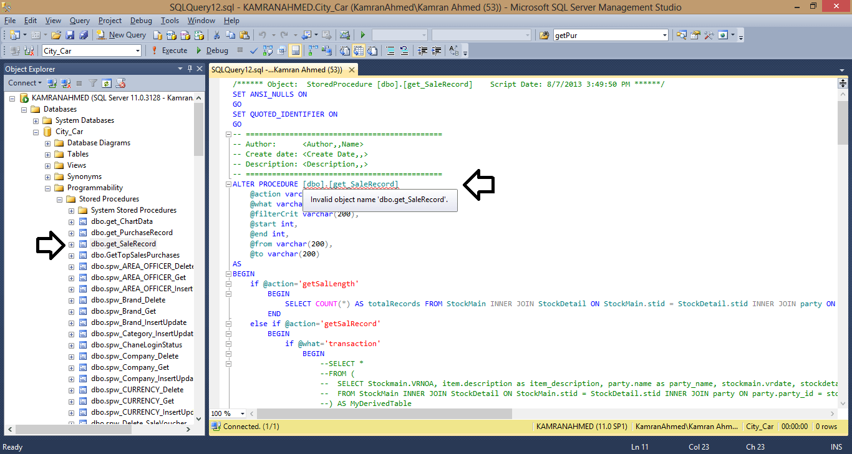This screenshot has width=852, height=454.
Task: Open the Properties window icon
Action: 695,35
